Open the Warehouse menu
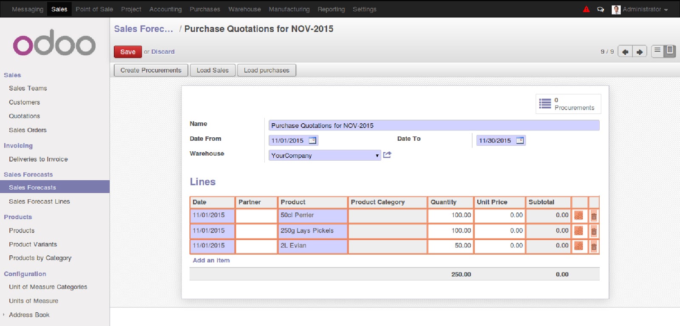The width and height of the screenshot is (680, 326). 244,9
